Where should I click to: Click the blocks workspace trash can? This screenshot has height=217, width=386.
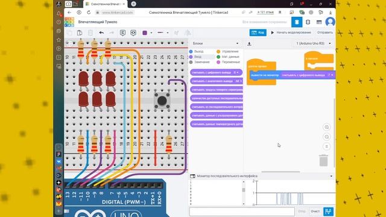323,160
